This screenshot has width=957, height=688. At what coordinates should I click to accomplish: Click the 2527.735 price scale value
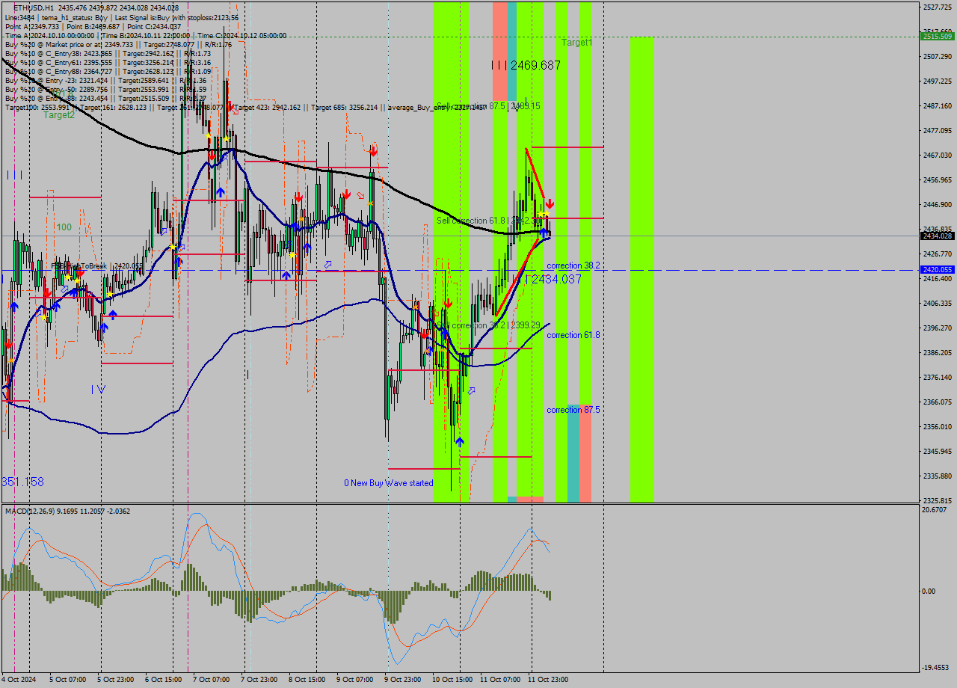pyautogui.click(x=938, y=7)
